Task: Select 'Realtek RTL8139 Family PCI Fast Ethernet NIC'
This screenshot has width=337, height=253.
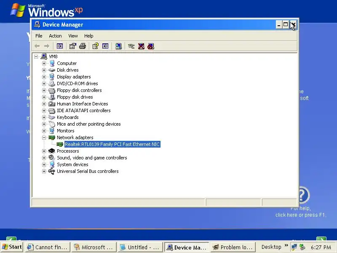Action: tap(112, 144)
